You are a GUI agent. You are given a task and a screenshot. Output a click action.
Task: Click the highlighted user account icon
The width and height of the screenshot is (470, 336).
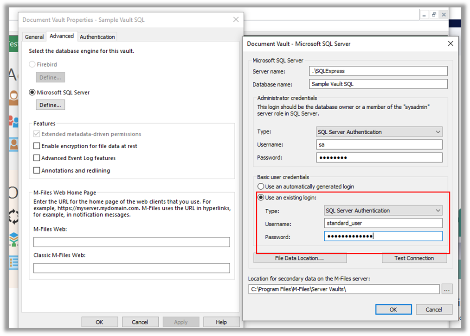(x=13, y=145)
